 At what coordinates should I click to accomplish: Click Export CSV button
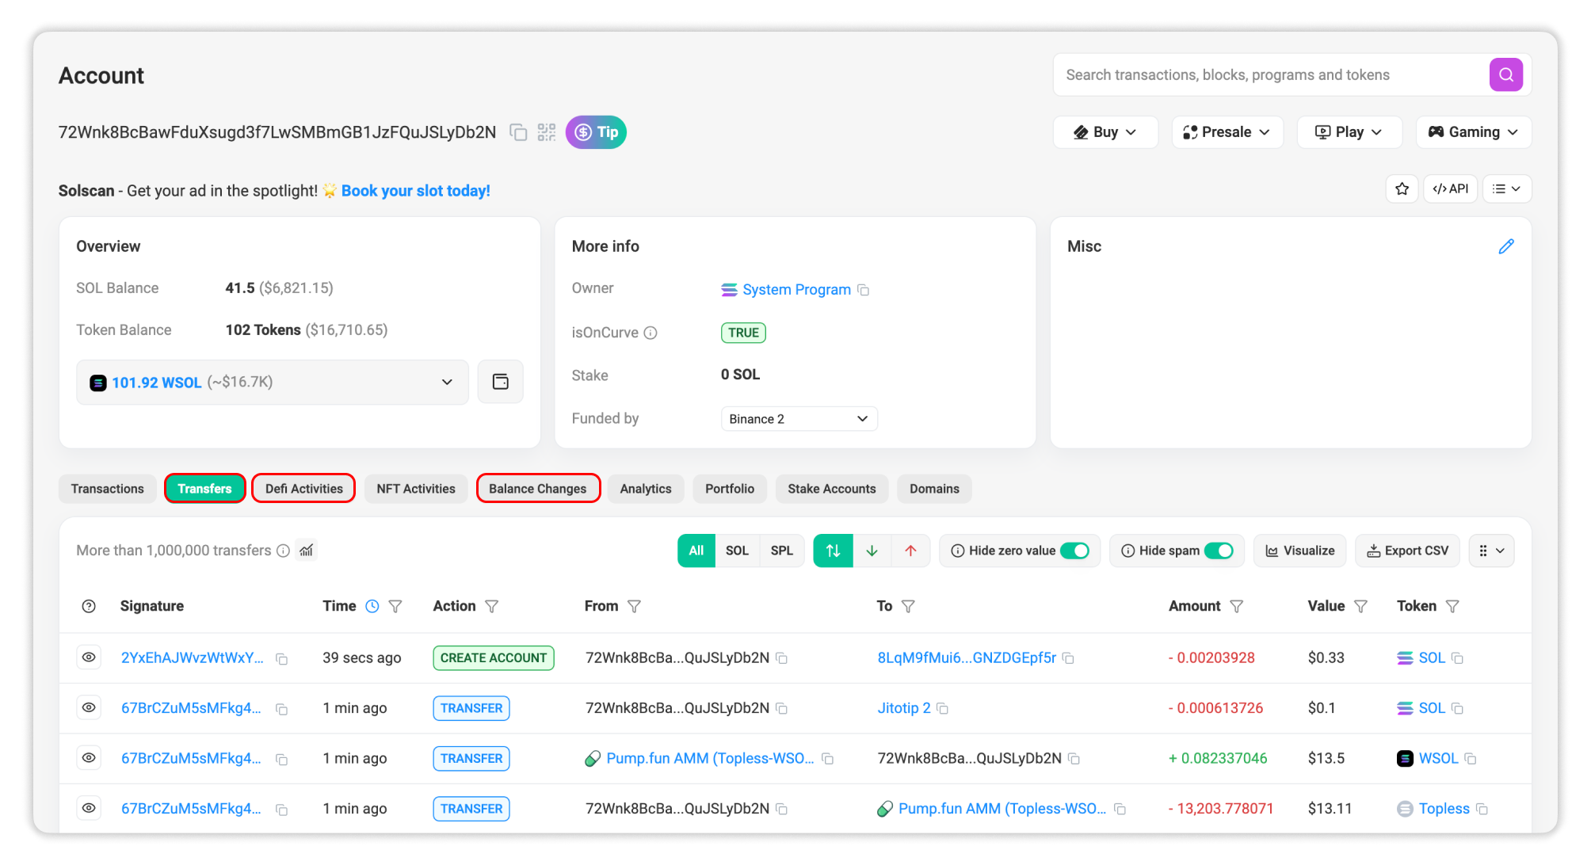tap(1407, 551)
